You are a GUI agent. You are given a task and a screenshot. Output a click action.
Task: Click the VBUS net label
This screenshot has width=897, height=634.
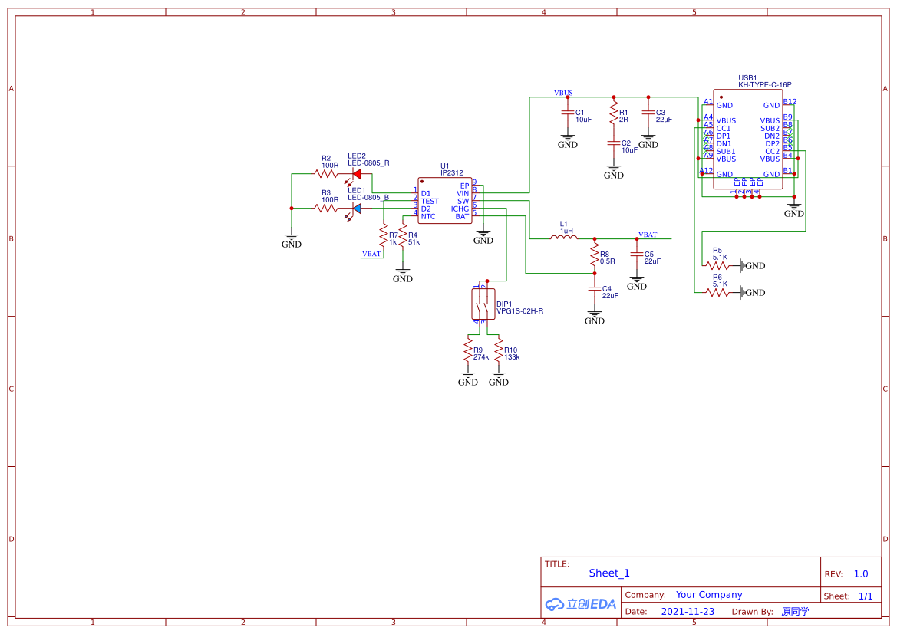(563, 93)
